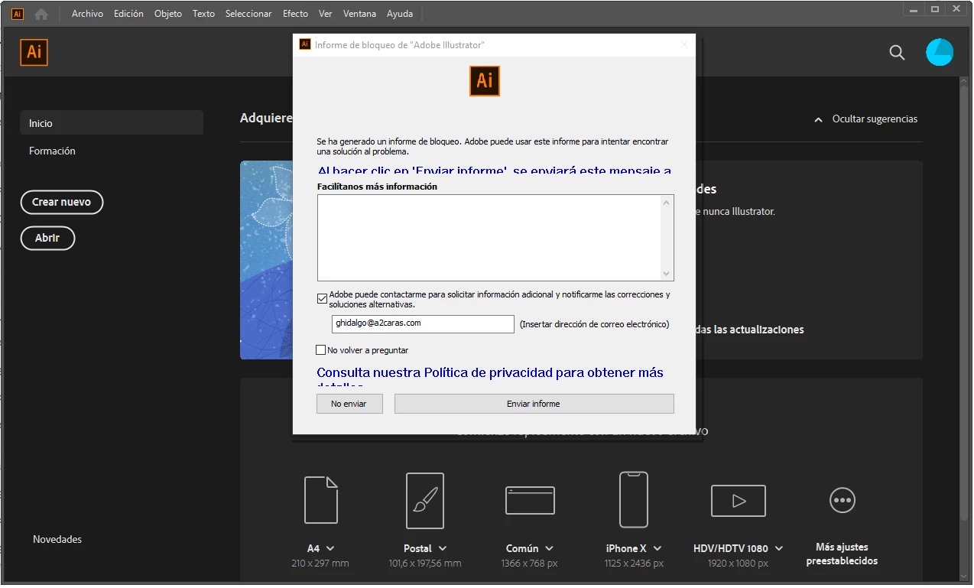Click the Crear nuevo button
Viewport: 974px width, 588px height.
click(61, 202)
